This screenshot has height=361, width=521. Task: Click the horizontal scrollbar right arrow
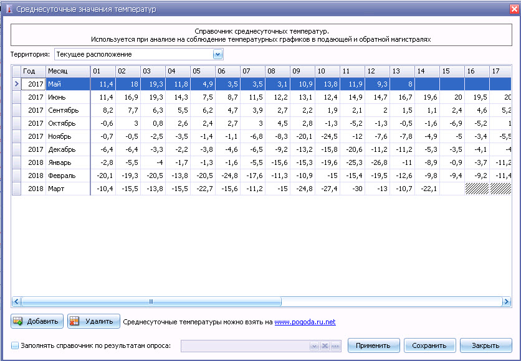pyautogui.click(x=507, y=301)
